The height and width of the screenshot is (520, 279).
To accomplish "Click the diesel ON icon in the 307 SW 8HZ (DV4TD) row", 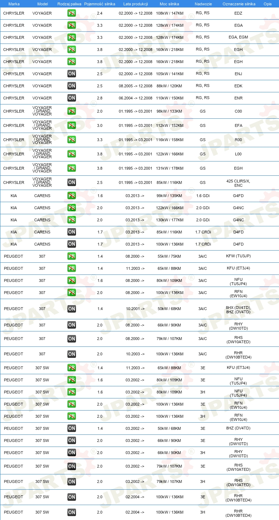I will click(72, 428).
